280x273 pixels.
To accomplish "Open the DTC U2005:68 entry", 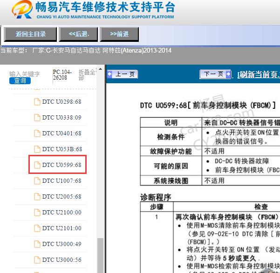I will [x=61, y=197].
